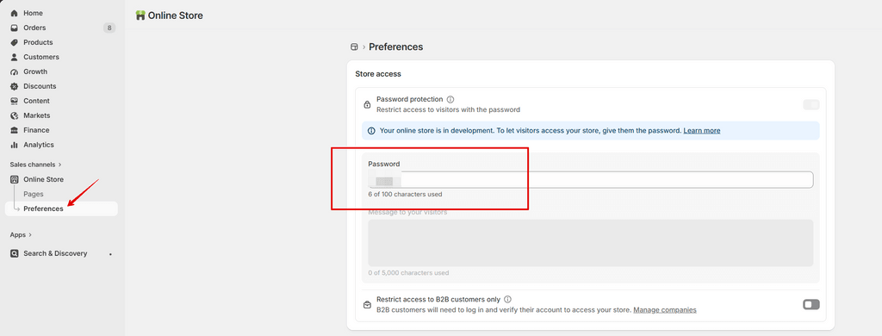Click the B2B store icon

pos(367,304)
